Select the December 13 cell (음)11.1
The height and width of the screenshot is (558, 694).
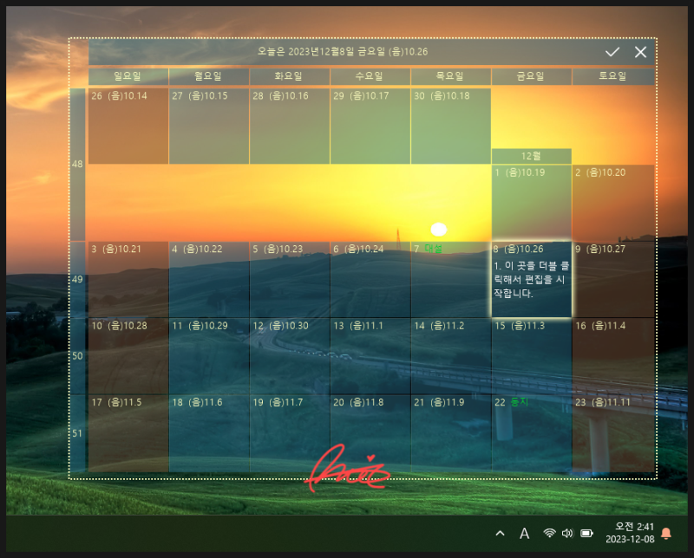[370, 356]
